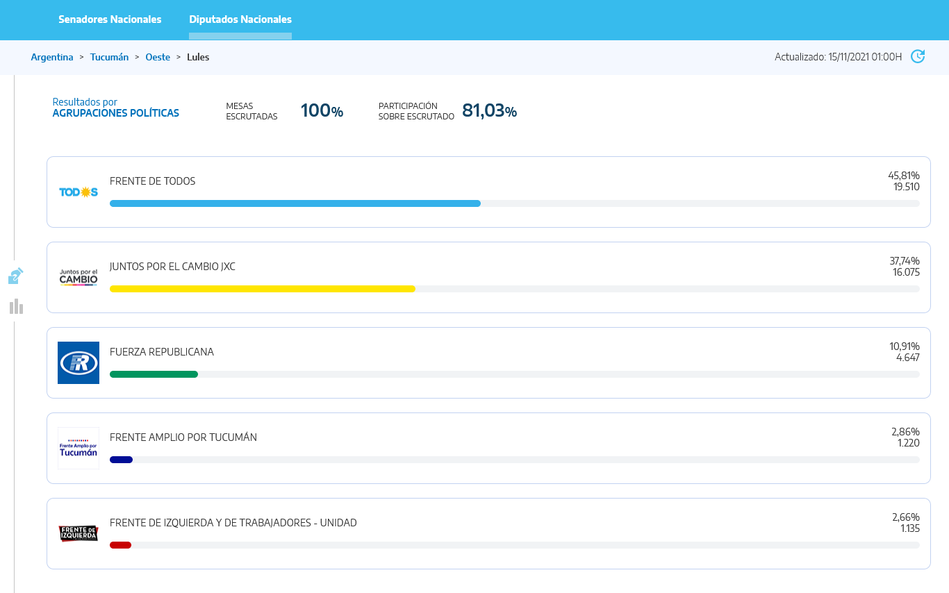This screenshot has width=949, height=593.
Task: Click the Frente Amplio por Tucumán navy bar
Action: (121, 460)
